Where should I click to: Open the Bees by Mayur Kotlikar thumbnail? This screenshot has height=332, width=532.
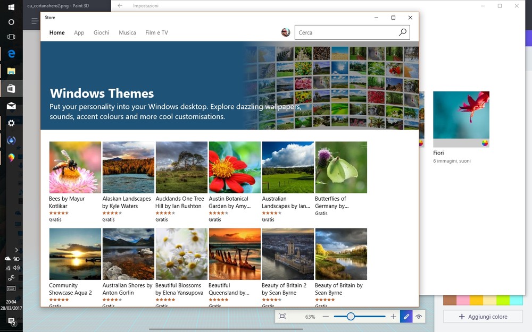click(x=75, y=167)
